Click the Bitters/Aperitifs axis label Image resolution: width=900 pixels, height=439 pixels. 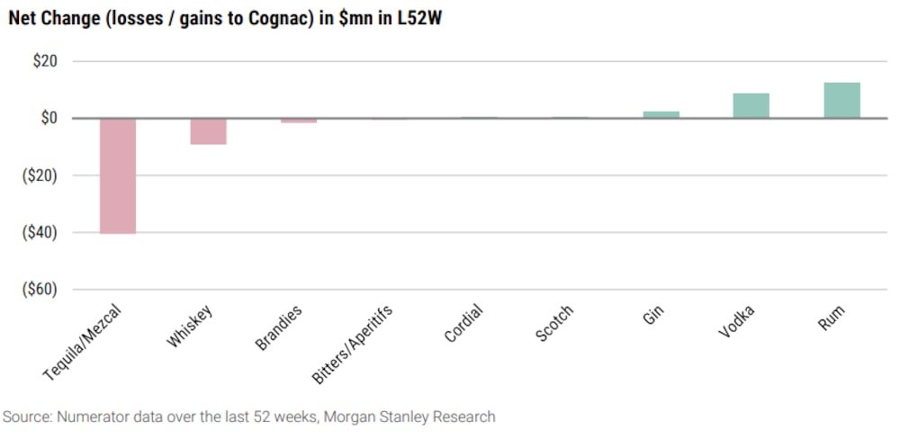pos(353,345)
